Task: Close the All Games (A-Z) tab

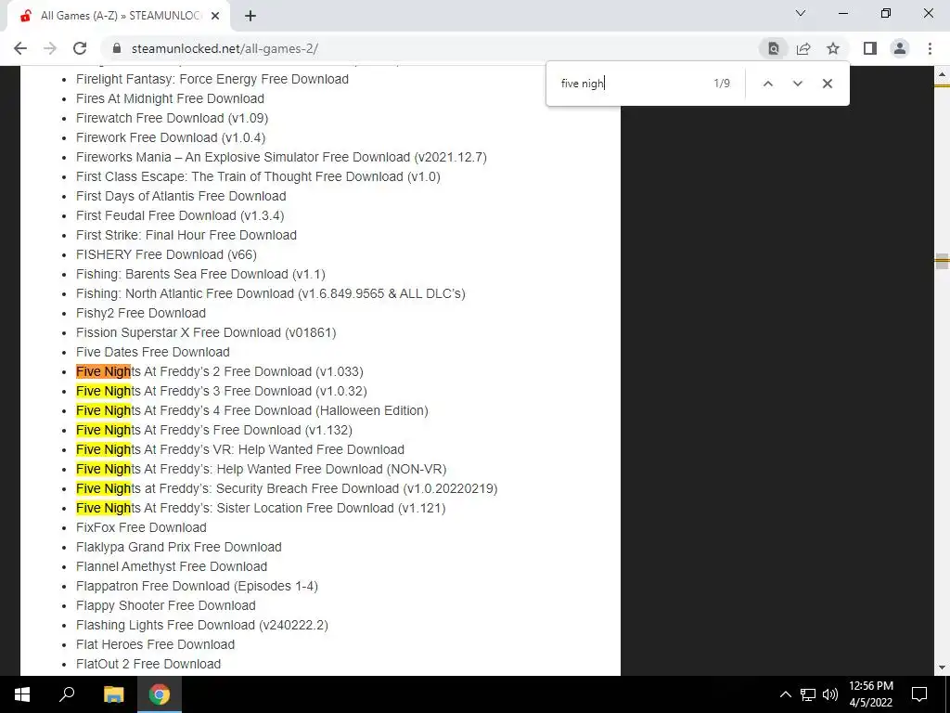Action: [215, 17]
